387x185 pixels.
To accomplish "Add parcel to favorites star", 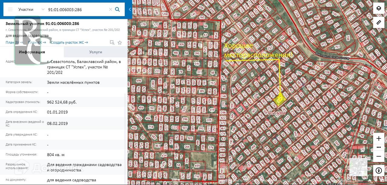I will [x=120, y=43].
